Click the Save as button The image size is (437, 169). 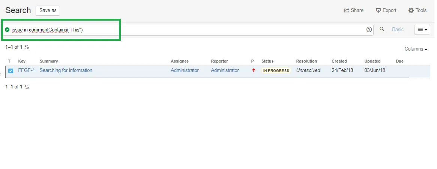(x=48, y=10)
